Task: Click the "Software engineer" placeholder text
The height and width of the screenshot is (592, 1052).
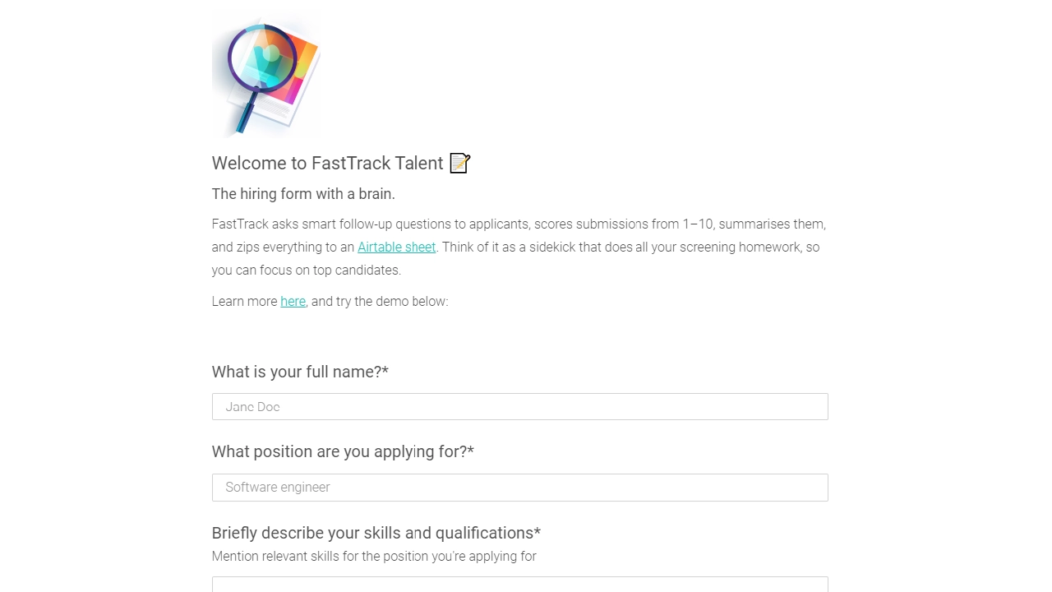Action: point(277,488)
